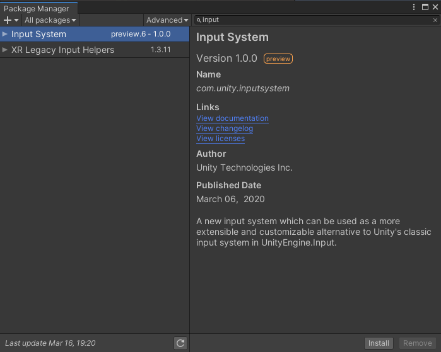Image resolution: width=441 pixels, height=352 pixels.
Task: Expand the Input System package versions
Action: (4, 34)
